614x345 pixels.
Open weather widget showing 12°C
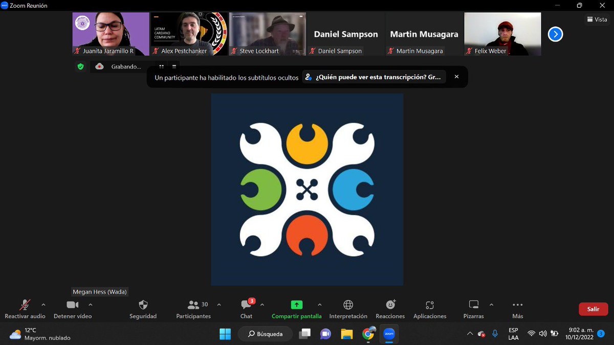click(40, 334)
